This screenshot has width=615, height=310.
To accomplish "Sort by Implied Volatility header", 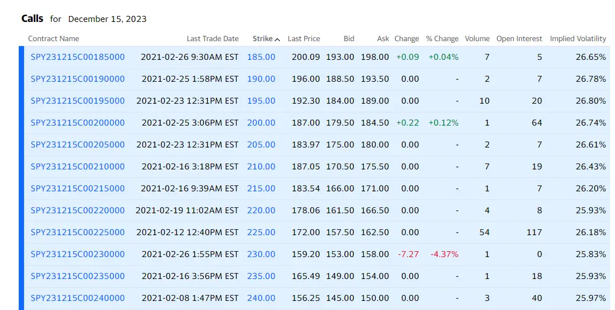I will coord(578,38).
